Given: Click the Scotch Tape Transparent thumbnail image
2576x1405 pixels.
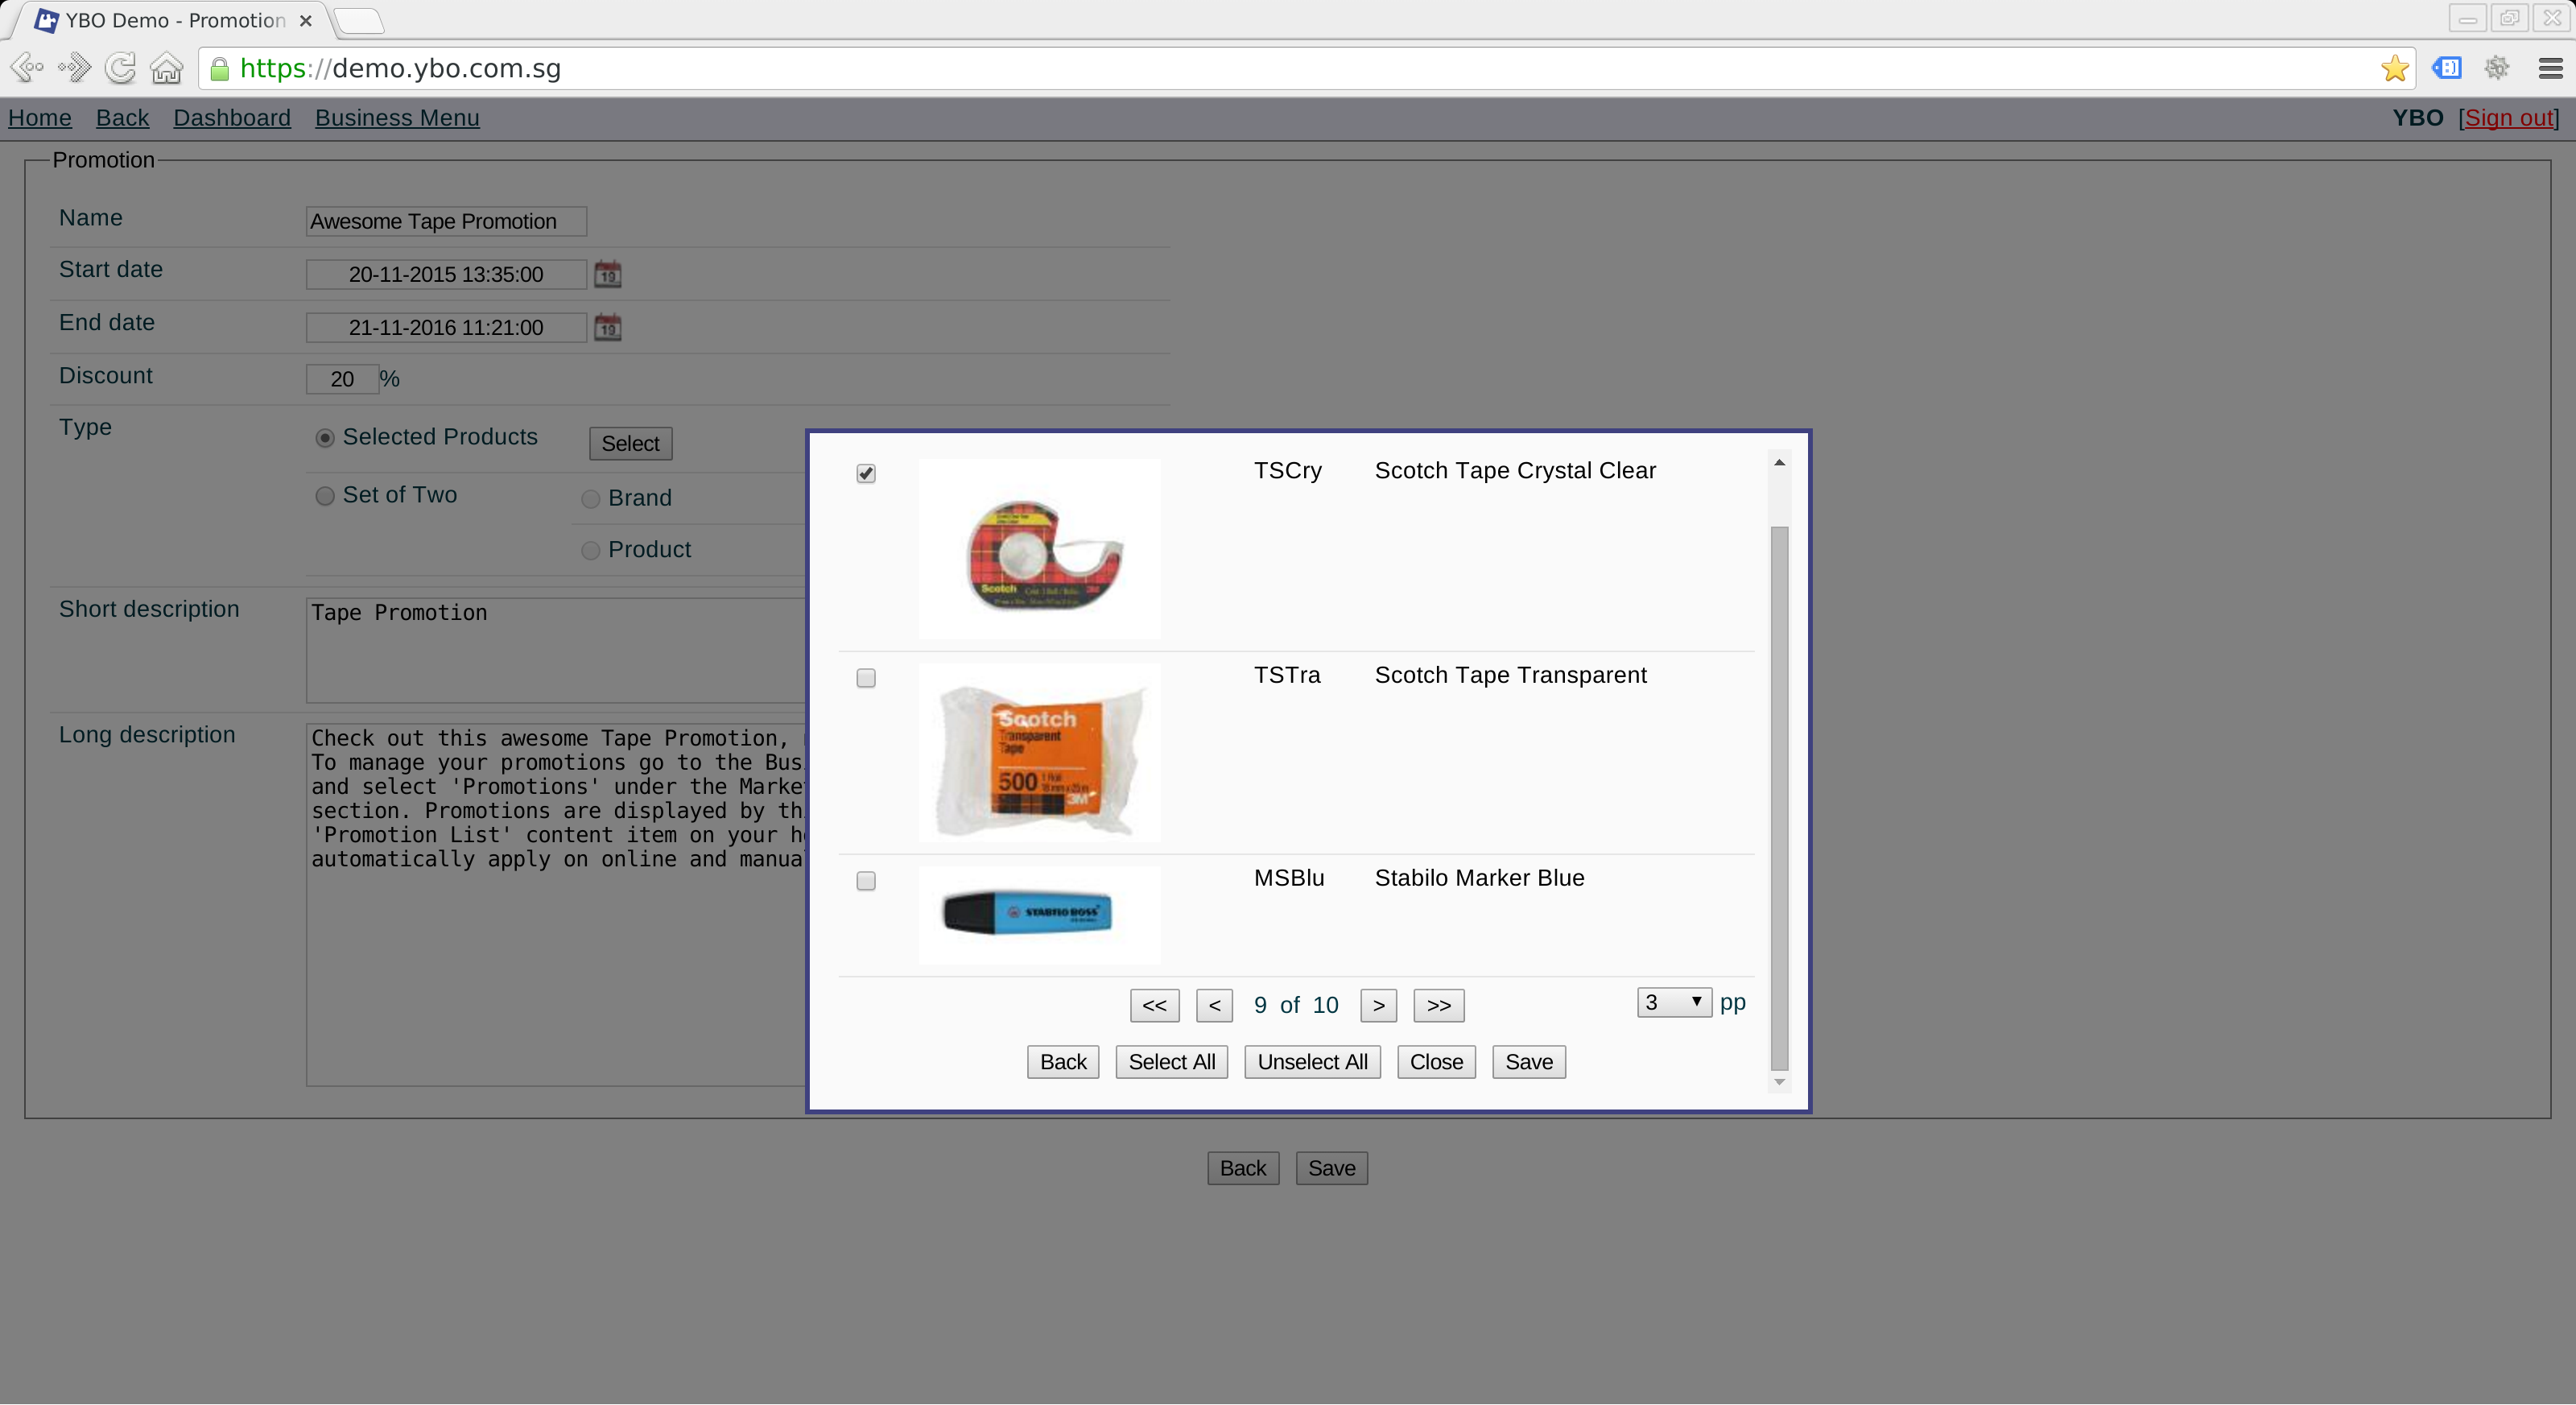Looking at the screenshot, I should click(1040, 752).
